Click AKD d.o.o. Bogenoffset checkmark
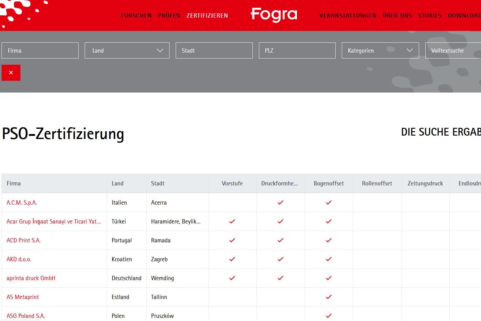 [x=329, y=259]
